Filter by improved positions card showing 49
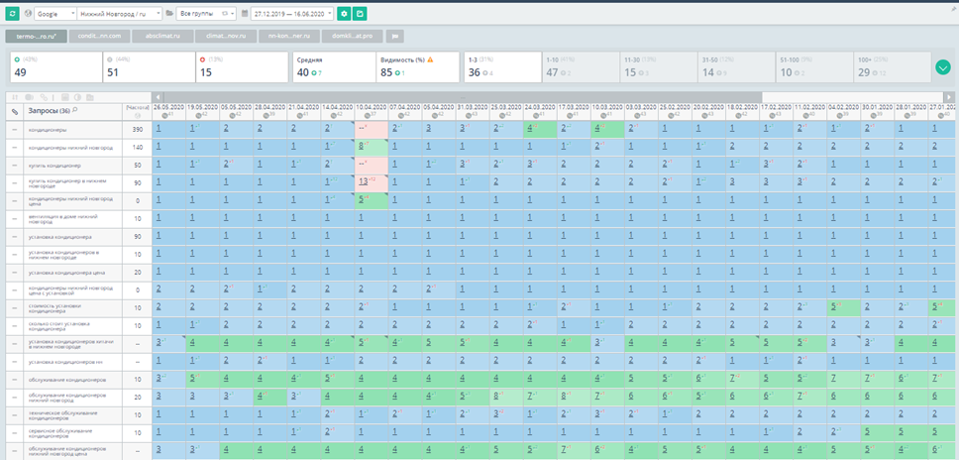The image size is (959, 461). pos(55,66)
